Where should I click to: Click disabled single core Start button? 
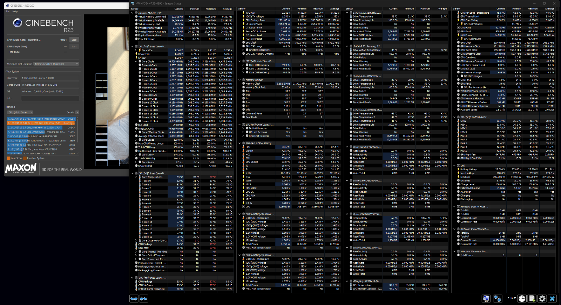click(74, 46)
